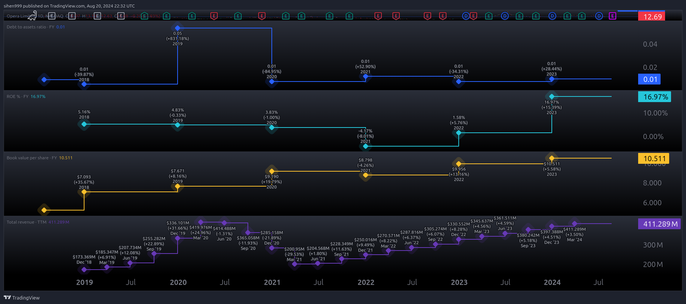Click the 2022 ROE data point 1.58%

click(459, 133)
